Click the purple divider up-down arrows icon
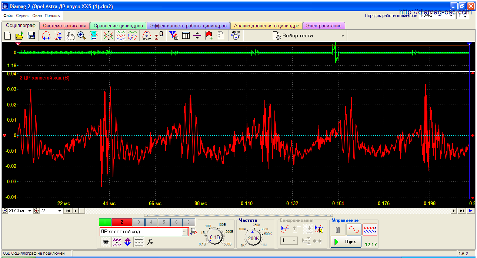Viewport: 477px width, 258px height. coord(197,36)
